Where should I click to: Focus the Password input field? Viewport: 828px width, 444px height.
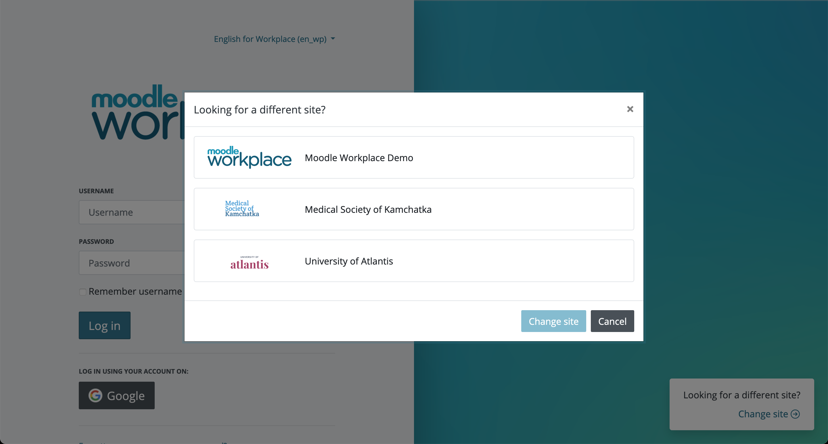tap(132, 263)
